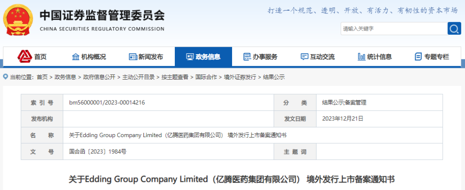Go to 主动公开目录 in the breadcrumb
This screenshot has width=465, height=190.
[x=139, y=77]
